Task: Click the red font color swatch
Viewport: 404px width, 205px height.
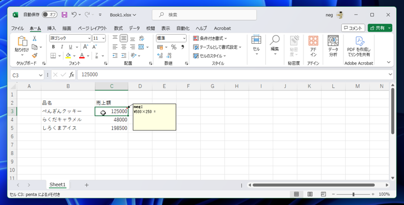Action: [x=82, y=56]
